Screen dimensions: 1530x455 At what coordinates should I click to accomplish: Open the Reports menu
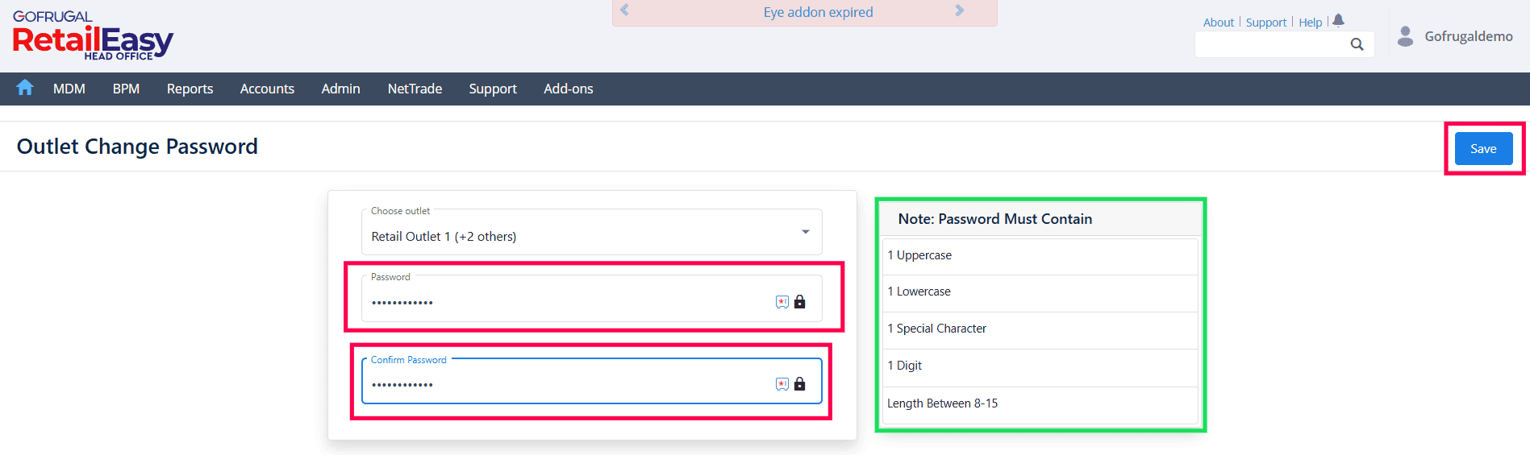(190, 89)
